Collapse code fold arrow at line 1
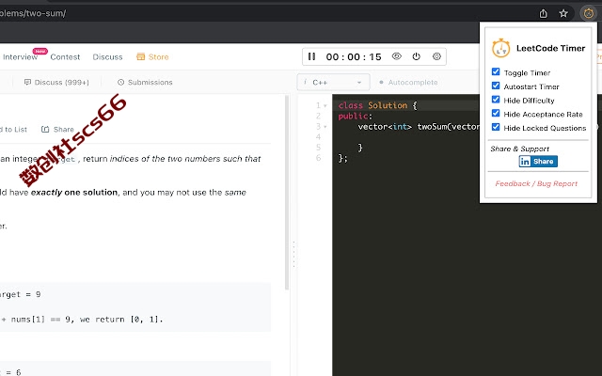This screenshot has height=376, width=602. [x=325, y=105]
